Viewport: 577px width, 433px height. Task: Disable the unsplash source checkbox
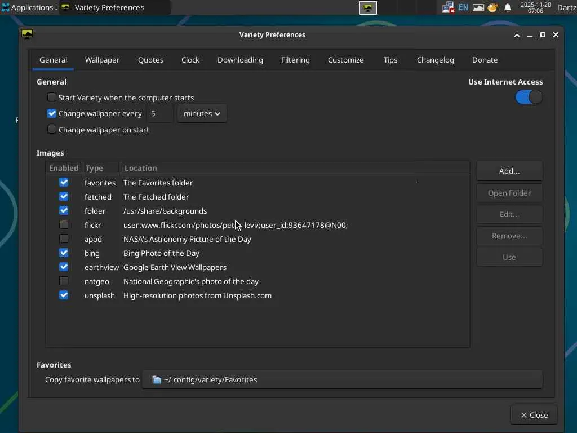coord(64,295)
